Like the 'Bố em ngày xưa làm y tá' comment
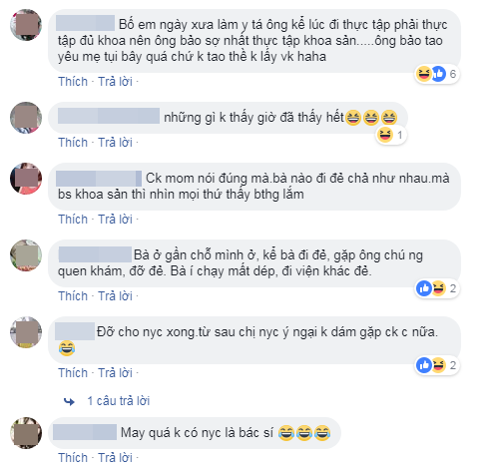This screenshot has width=492, height=474. click(73, 82)
